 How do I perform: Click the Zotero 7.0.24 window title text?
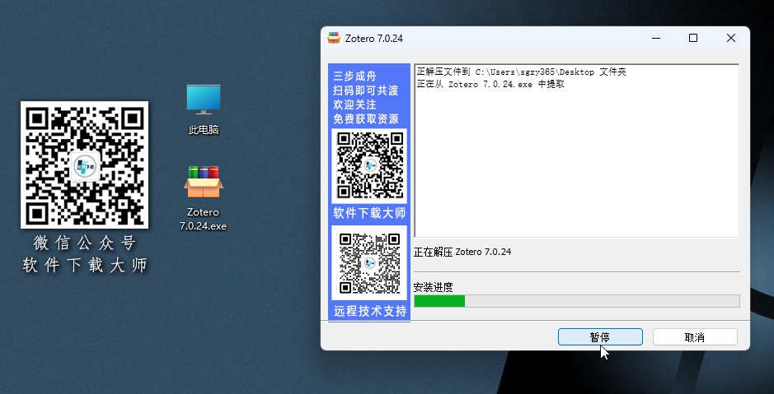[x=374, y=39]
